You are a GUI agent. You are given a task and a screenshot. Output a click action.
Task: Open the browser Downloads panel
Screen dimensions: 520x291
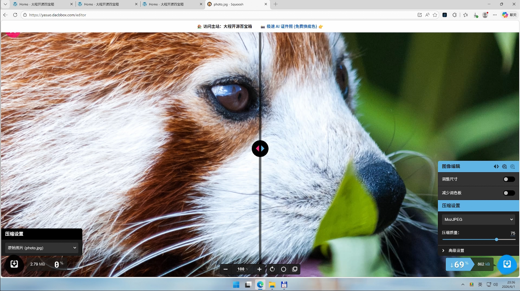[476, 15]
